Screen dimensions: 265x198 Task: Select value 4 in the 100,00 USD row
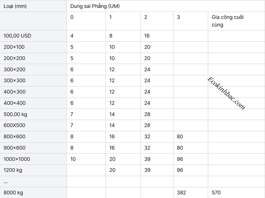tap(72, 36)
